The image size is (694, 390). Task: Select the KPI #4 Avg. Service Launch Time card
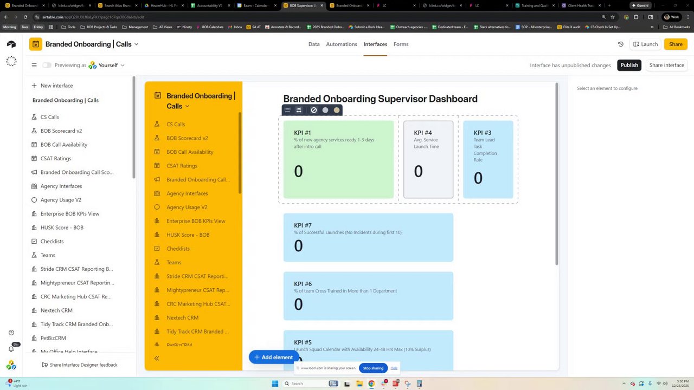coord(428,159)
